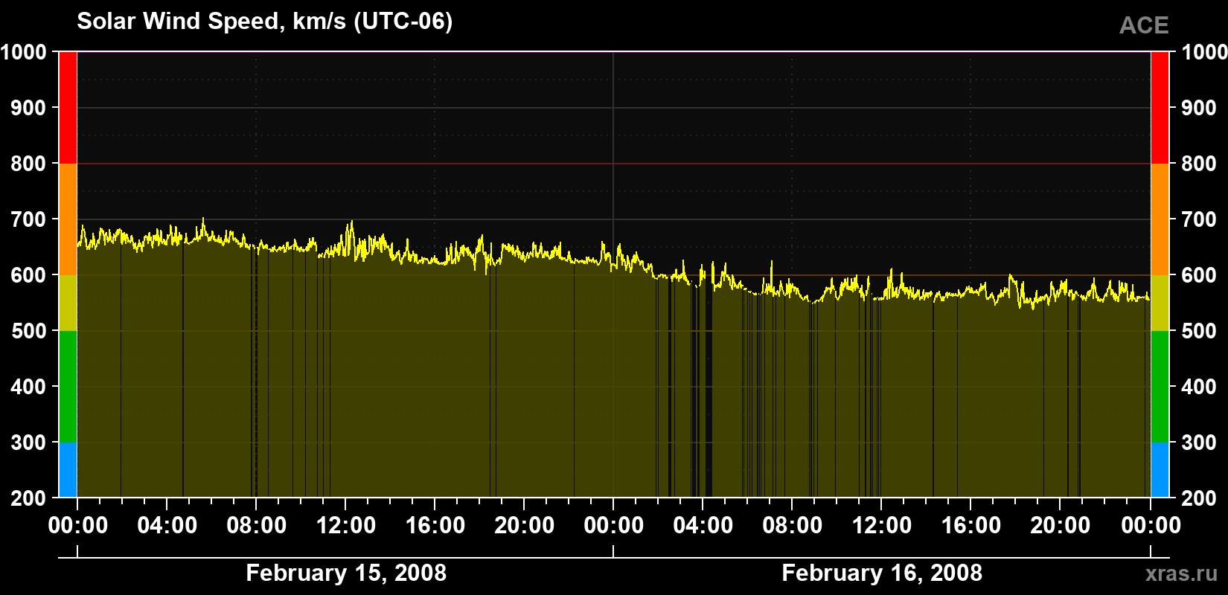Click the 00:00 label between the two days

613,525
